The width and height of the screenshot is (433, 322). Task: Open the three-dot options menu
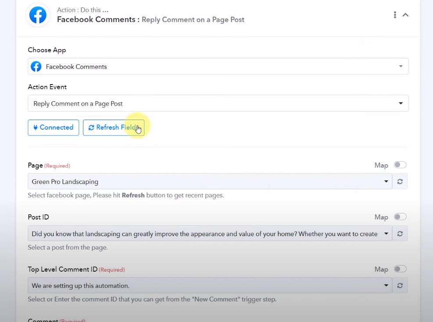(395, 15)
